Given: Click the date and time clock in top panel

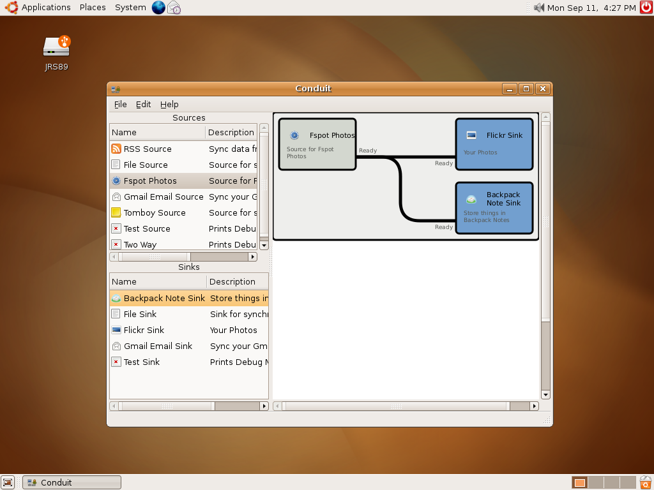Looking at the screenshot, I should click(591, 8).
